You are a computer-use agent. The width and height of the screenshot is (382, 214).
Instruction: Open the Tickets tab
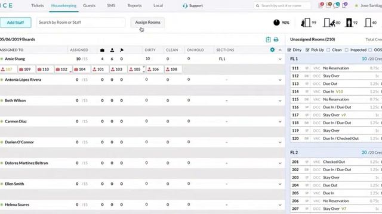[x=37, y=5]
